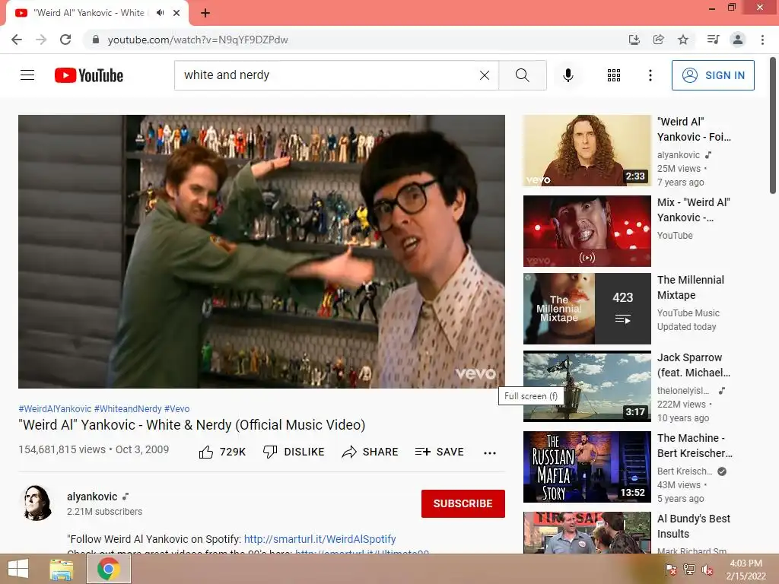Click the video player to pause
The image size is (779, 584).
262,251
